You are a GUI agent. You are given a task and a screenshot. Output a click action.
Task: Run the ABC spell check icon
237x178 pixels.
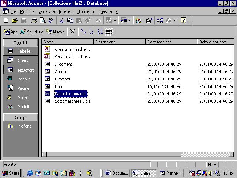coord(51,20)
